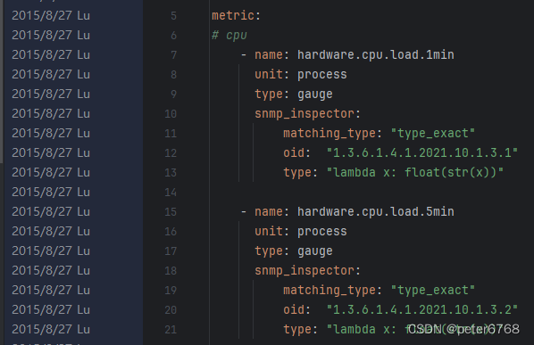Open '2015/8/27 Lu' annotation beside line 21

pos(51,330)
